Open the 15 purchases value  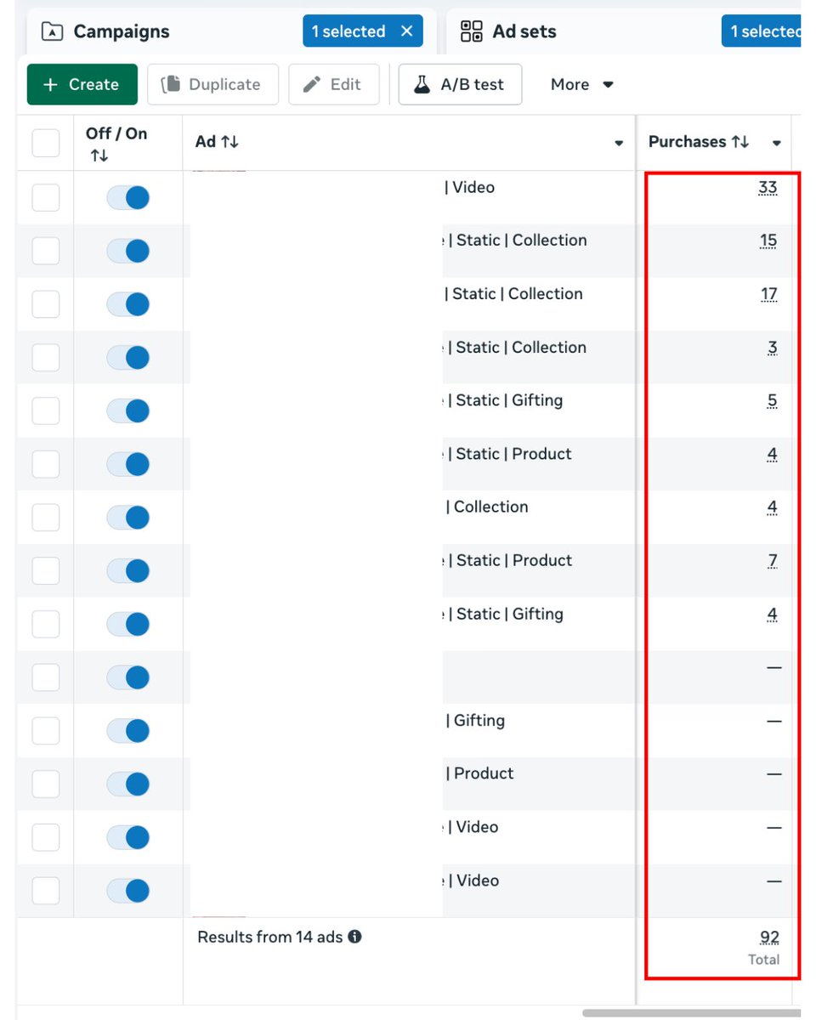point(768,241)
